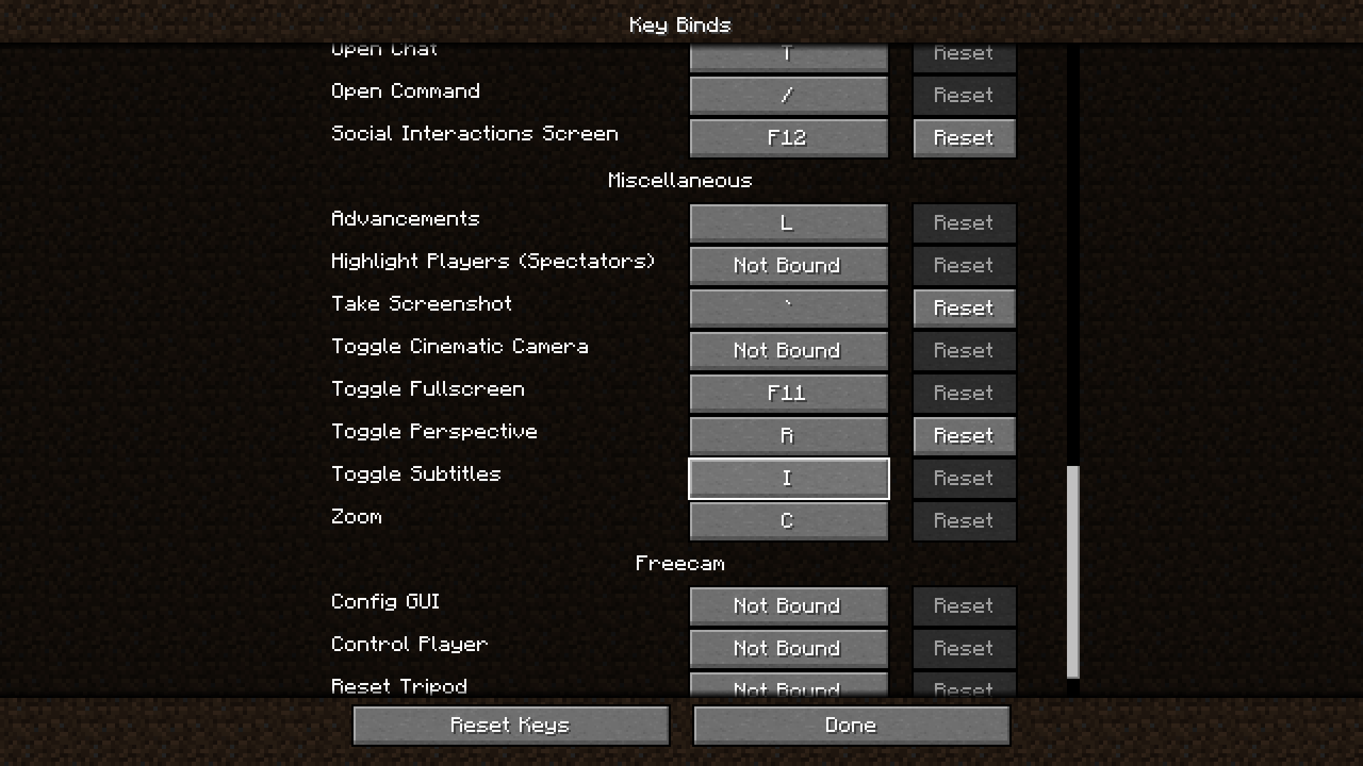Select the Open Command keybind field

pyautogui.click(x=788, y=96)
